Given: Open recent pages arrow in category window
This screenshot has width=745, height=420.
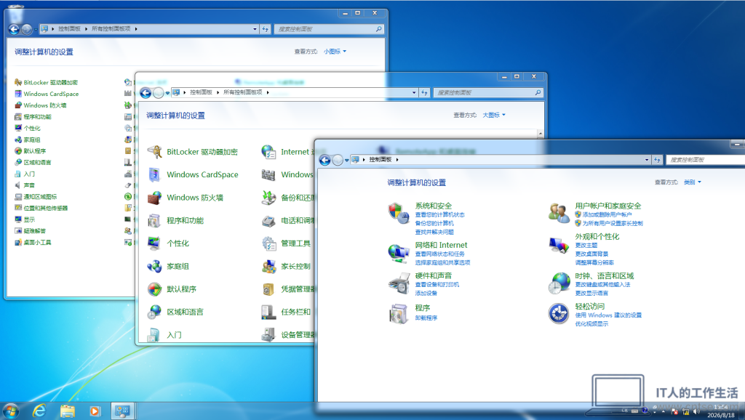Looking at the screenshot, I should pyautogui.click(x=346, y=161).
